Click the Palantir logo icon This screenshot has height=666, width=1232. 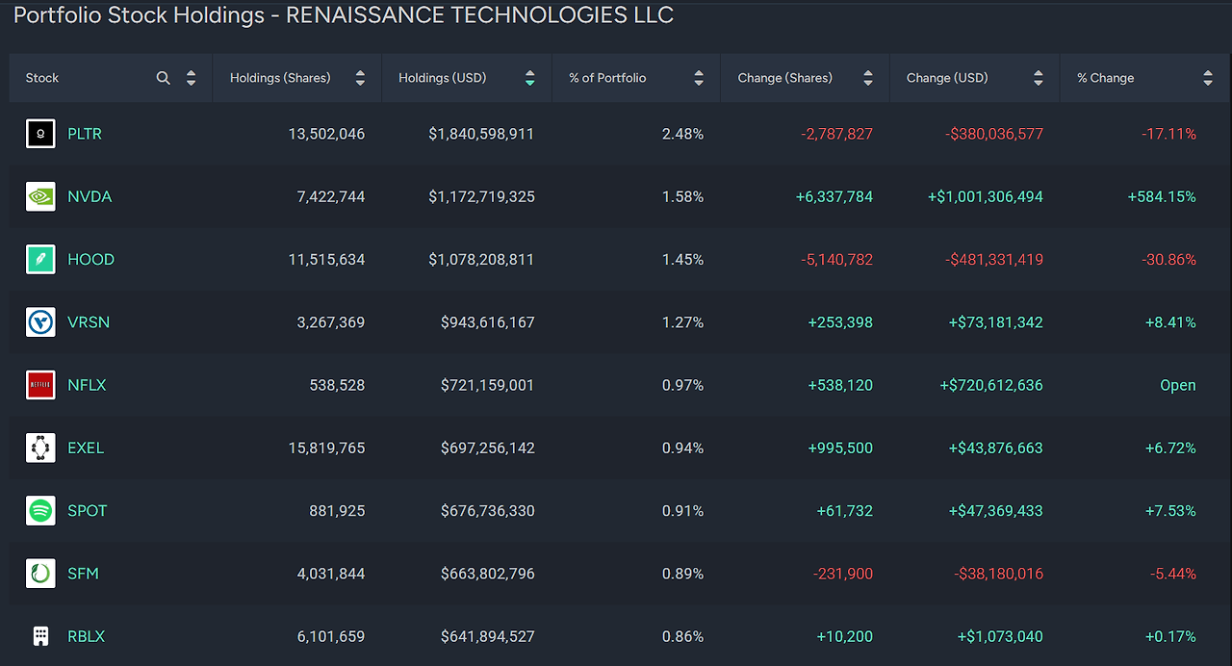[x=39, y=134]
